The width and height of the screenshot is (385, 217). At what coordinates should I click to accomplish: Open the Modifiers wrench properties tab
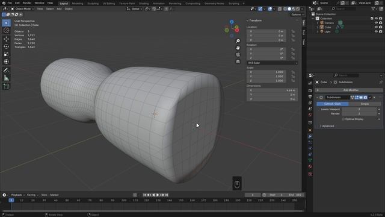(310, 136)
